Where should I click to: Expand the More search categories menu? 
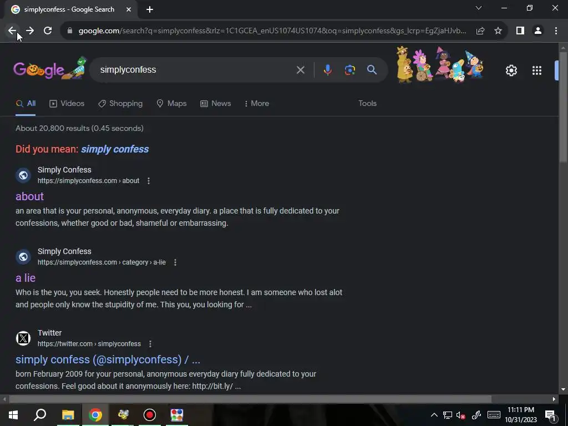257,104
